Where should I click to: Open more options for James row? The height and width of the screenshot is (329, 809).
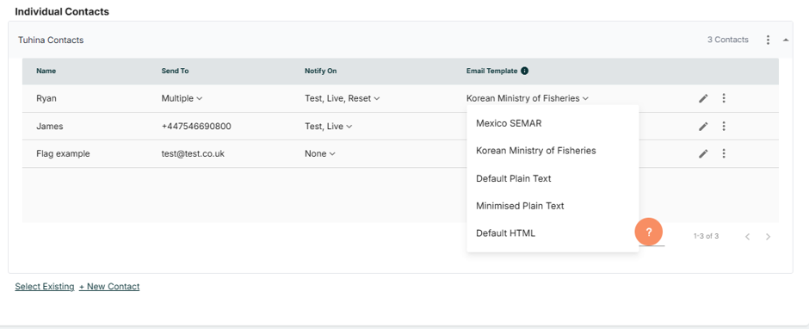[x=724, y=126]
